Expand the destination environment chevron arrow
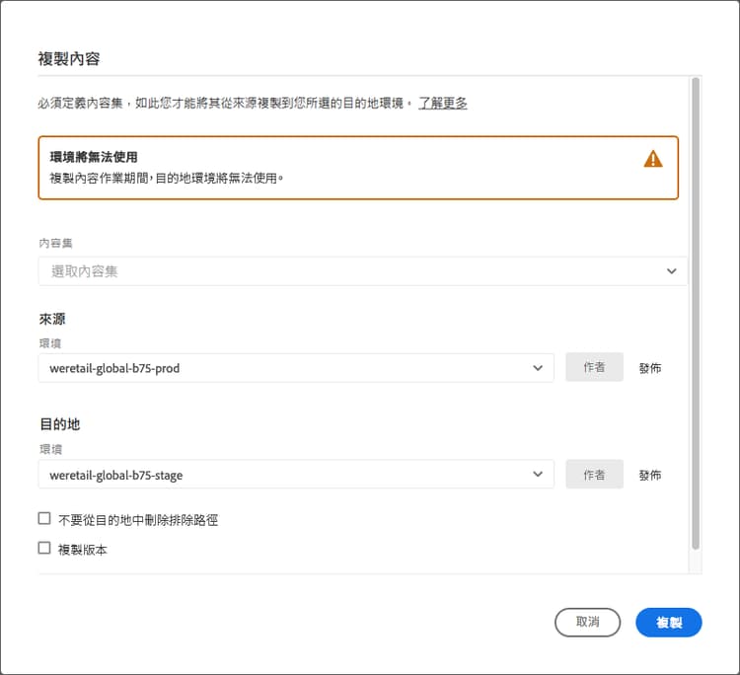The image size is (740, 675). 538,475
